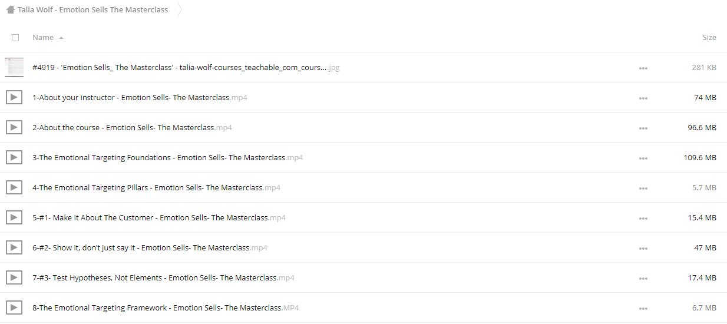Open 7-#3 Test Hypotheses, Not Elements file

pos(163,277)
